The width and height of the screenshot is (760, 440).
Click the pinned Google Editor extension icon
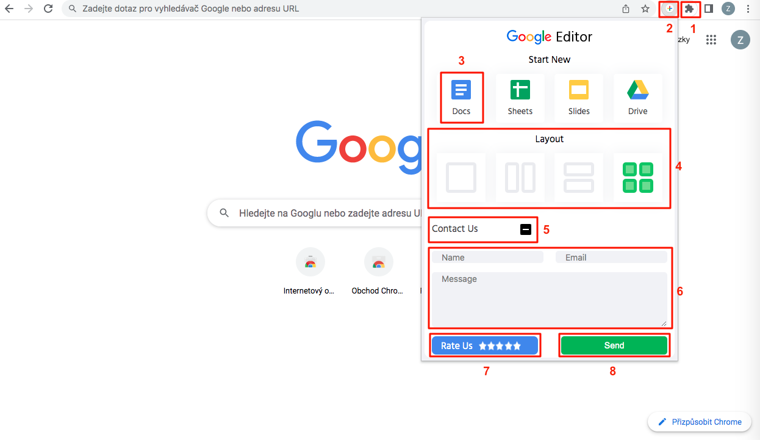pyautogui.click(x=669, y=9)
